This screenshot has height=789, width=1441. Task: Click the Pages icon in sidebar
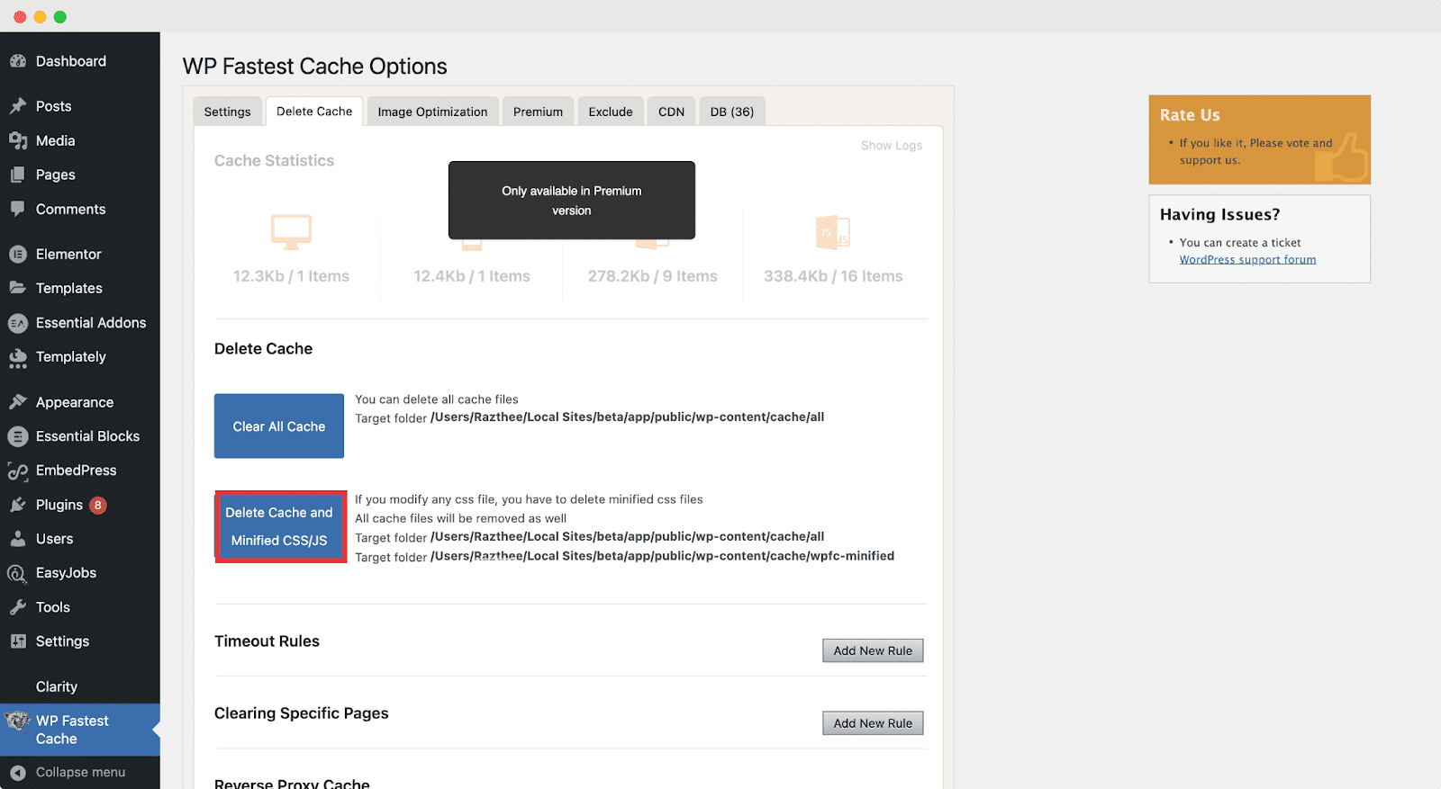(x=18, y=175)
